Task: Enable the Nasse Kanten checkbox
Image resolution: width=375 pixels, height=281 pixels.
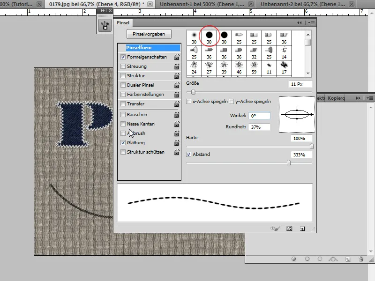Action: (x=123, y=124)
